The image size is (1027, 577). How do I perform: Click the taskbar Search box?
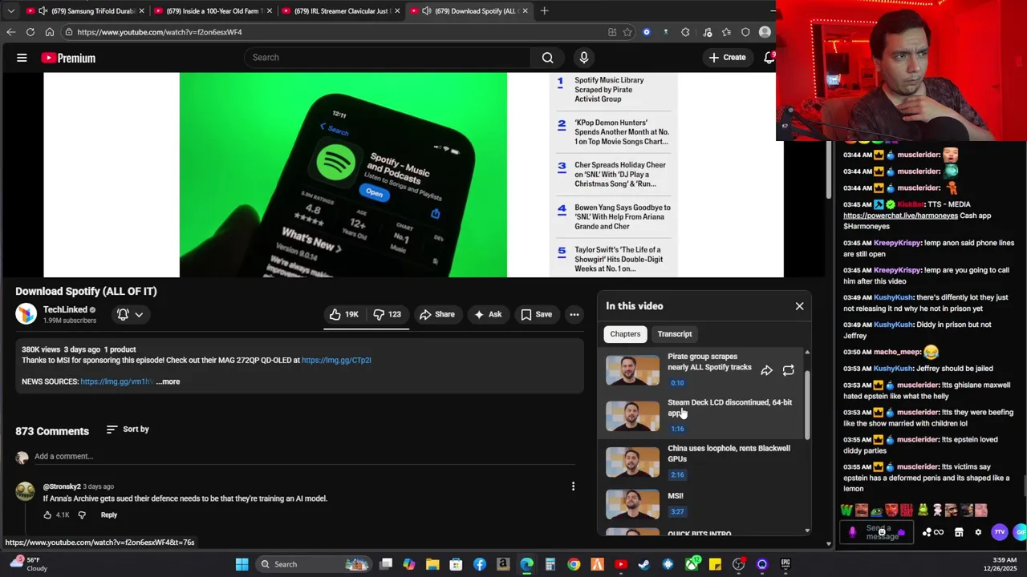click(315, 564)
